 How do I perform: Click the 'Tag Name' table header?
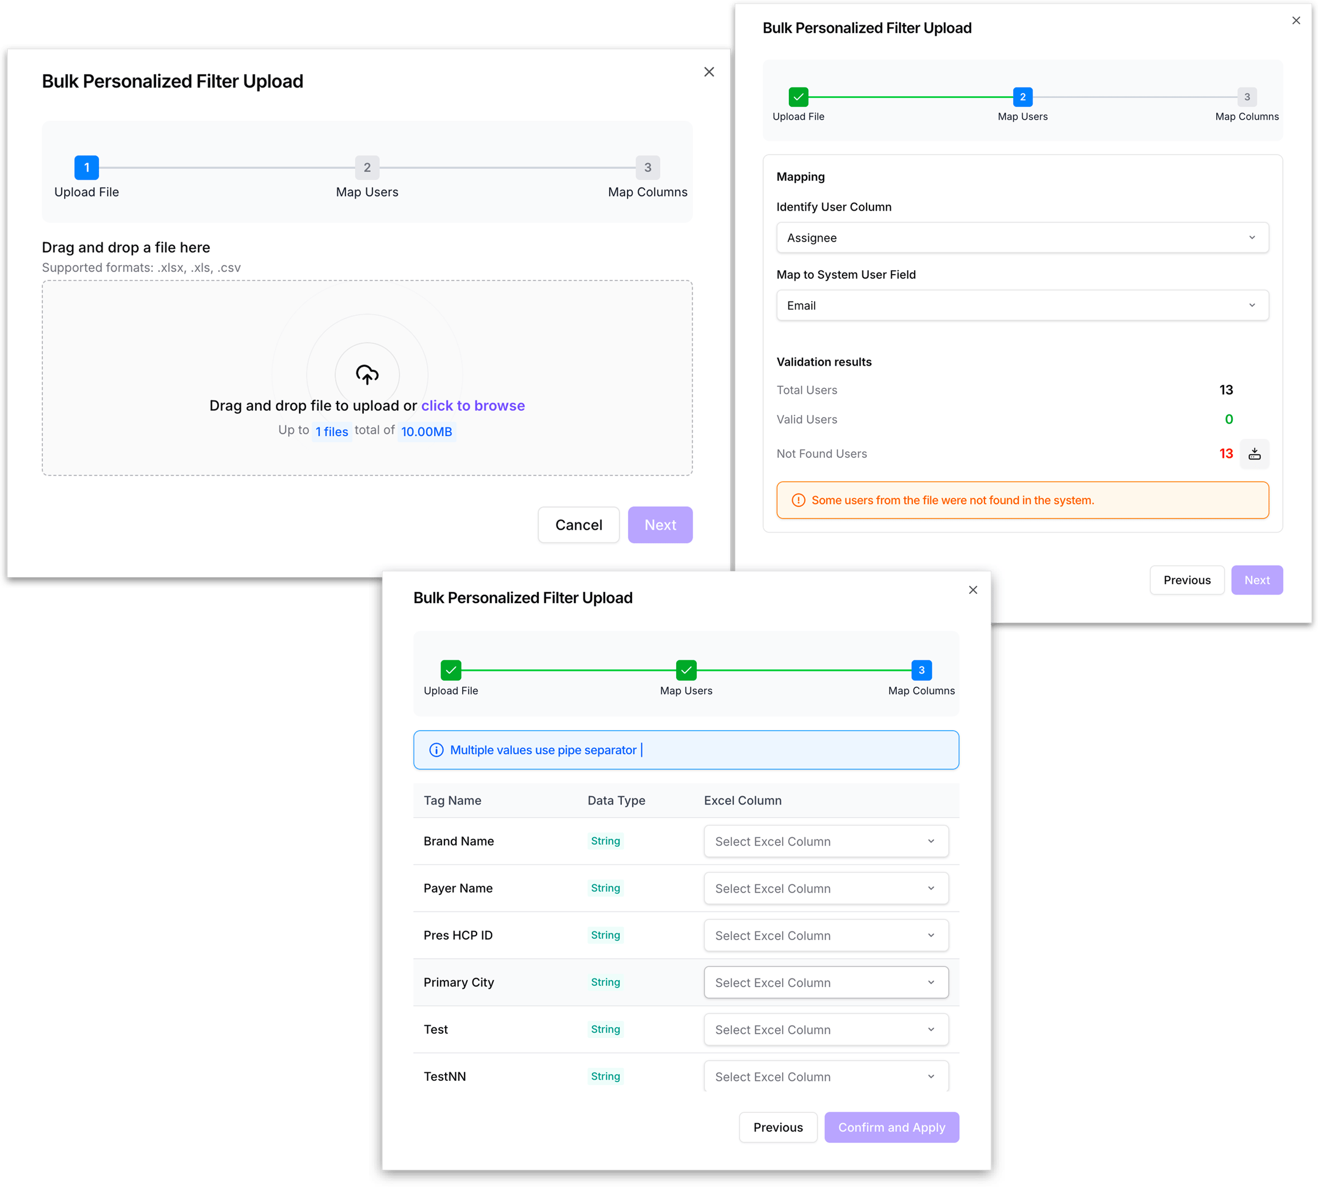[452, 800]
